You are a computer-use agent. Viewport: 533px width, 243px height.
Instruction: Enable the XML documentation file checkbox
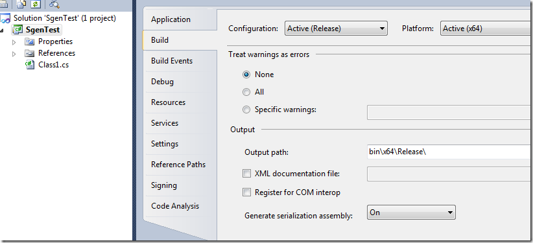pos(246,174)
